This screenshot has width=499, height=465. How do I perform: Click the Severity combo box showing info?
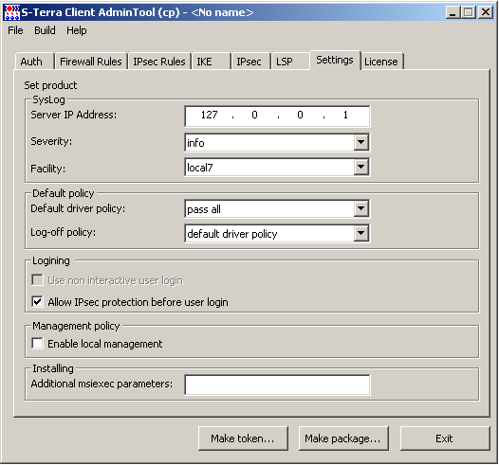point(277,142)
